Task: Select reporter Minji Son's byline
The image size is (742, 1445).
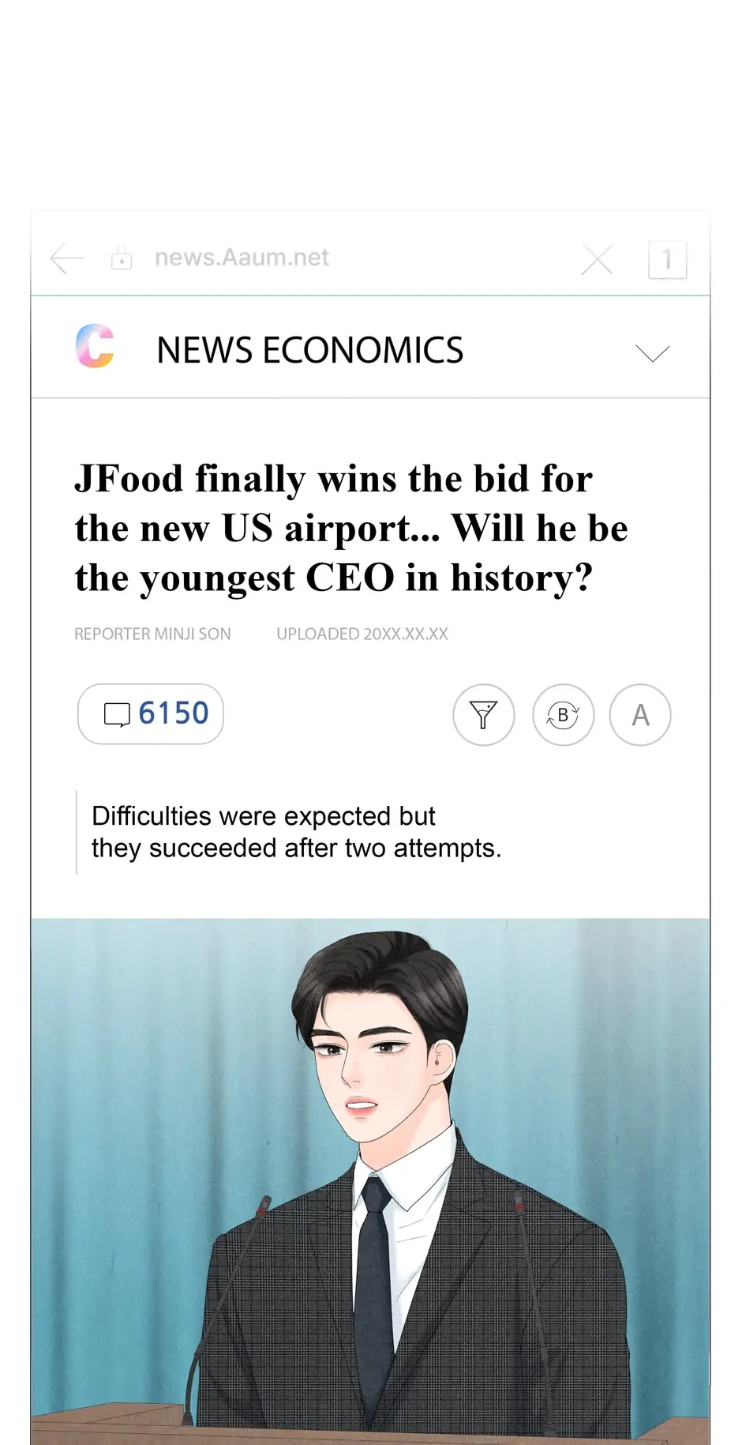Action: [152, 634]
